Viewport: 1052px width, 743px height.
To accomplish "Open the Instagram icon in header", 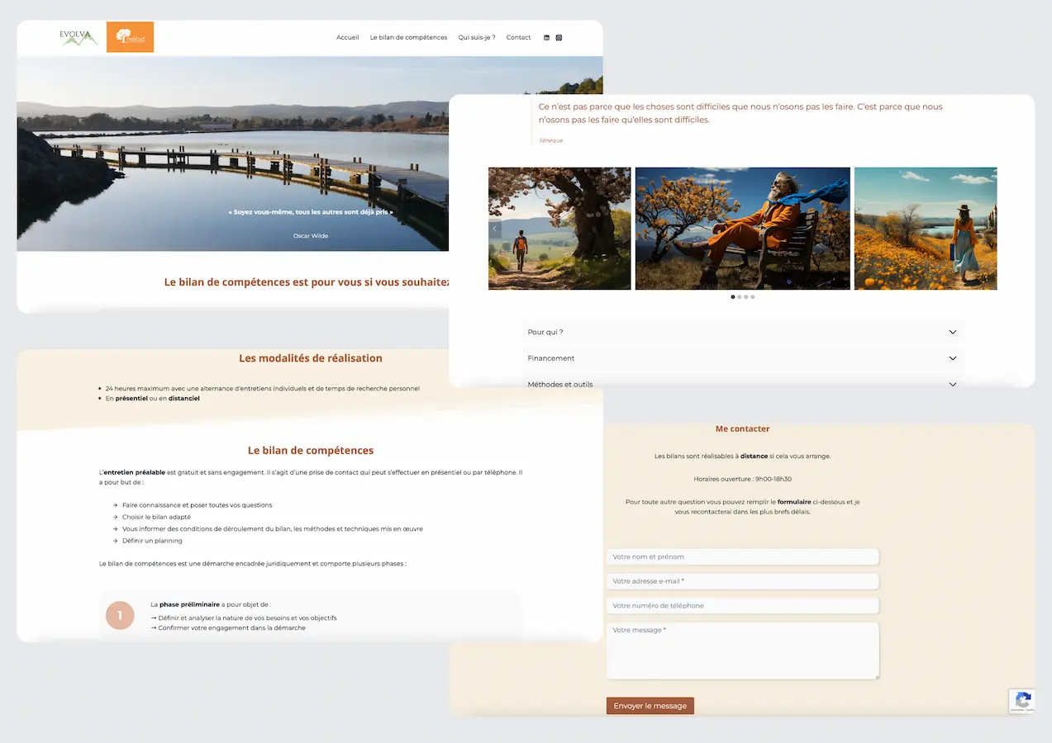I will (x=559, y=37).
